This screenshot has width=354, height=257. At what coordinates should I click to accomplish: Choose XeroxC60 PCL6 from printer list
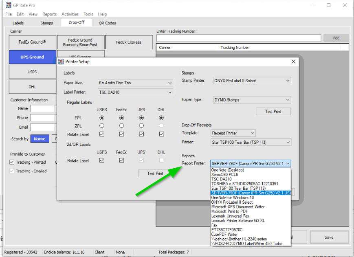[x=251, y=174]
